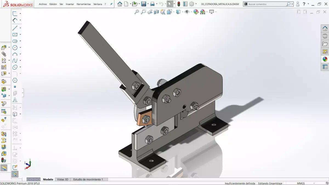329x185 pixels.
Task: Select the Corner Rectangle sketch tool
Action: click(x=15, y=35)
